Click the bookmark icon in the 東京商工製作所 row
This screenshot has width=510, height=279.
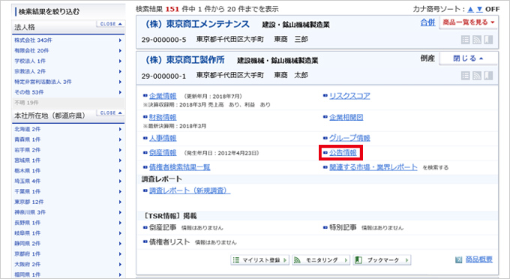tap(488, 76)
